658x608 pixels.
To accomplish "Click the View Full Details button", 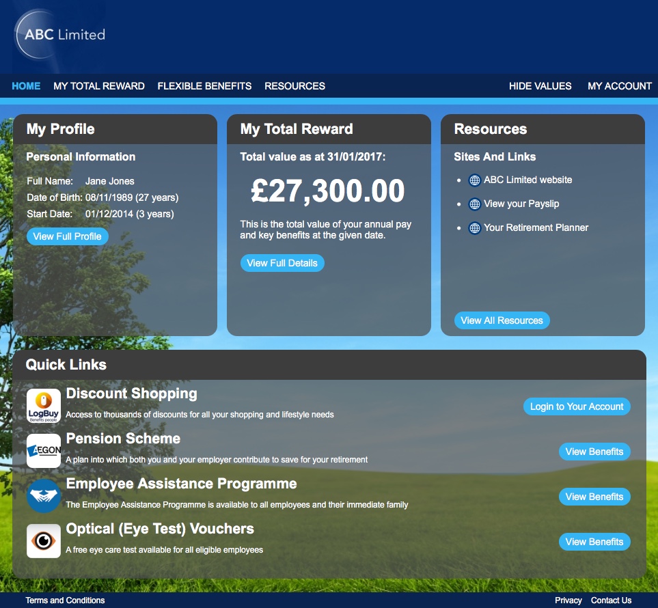I will [x=282, y=263].
